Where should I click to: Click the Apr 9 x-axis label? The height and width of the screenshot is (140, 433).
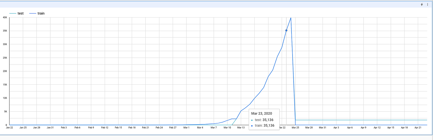point(363,128)
